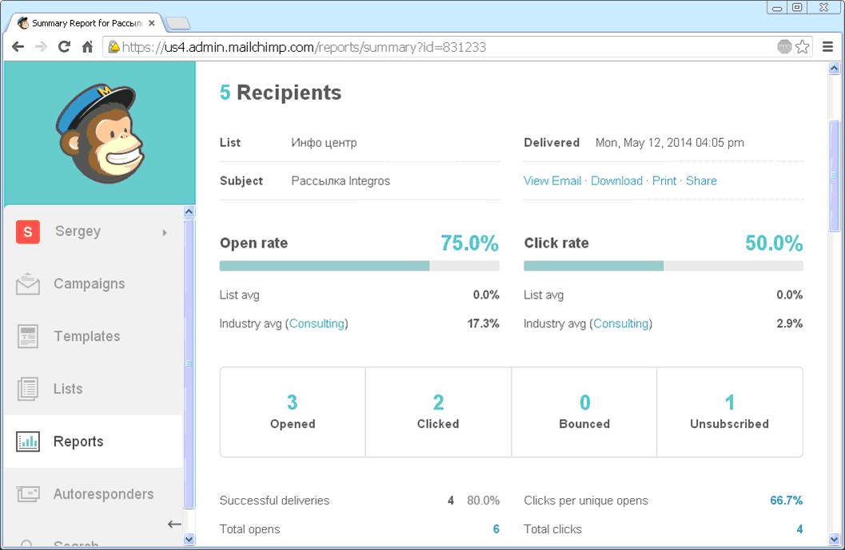Click the SSL padlock warning icon
Screen dimensions: 845x550
pyautogui.click(x=114, y=47)
